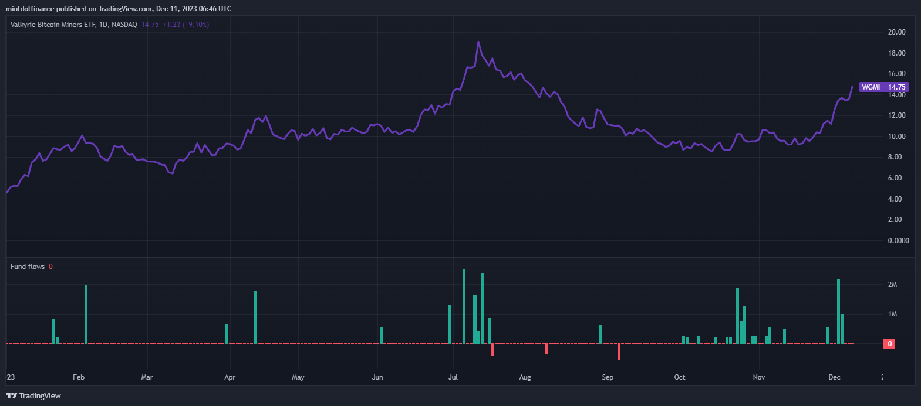Click the tall green inflow bar in early December
Viewport: 921px width, 406px height.
838,311
